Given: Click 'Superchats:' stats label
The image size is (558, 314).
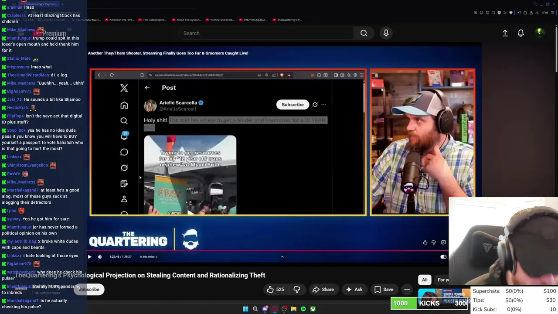Looking at the screenshot, I should 486,291.
